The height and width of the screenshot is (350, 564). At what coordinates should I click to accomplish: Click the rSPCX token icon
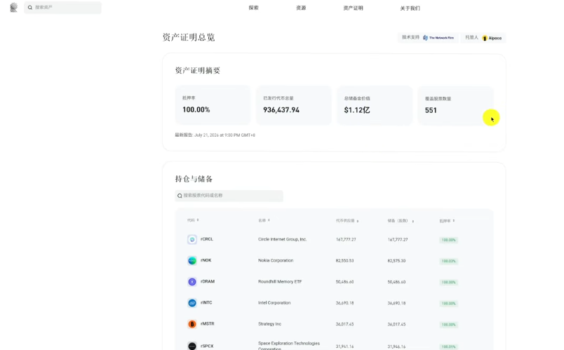click(x=192, y=346)
